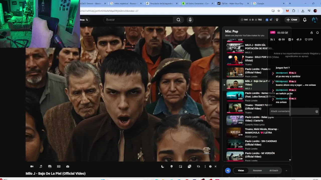The height and width of the screenshot is (180, 321).
Task: Take a screenshot with the camera icon
Action: click(x=68, y=166)
